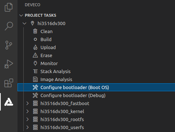Expand the hi3516dv300_fastboot node
The image size is (175, 132).
28,103
